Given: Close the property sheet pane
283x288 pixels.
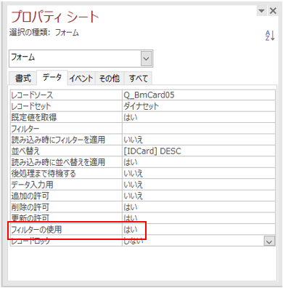Looking at the screenshot, I should click(273, 11).
